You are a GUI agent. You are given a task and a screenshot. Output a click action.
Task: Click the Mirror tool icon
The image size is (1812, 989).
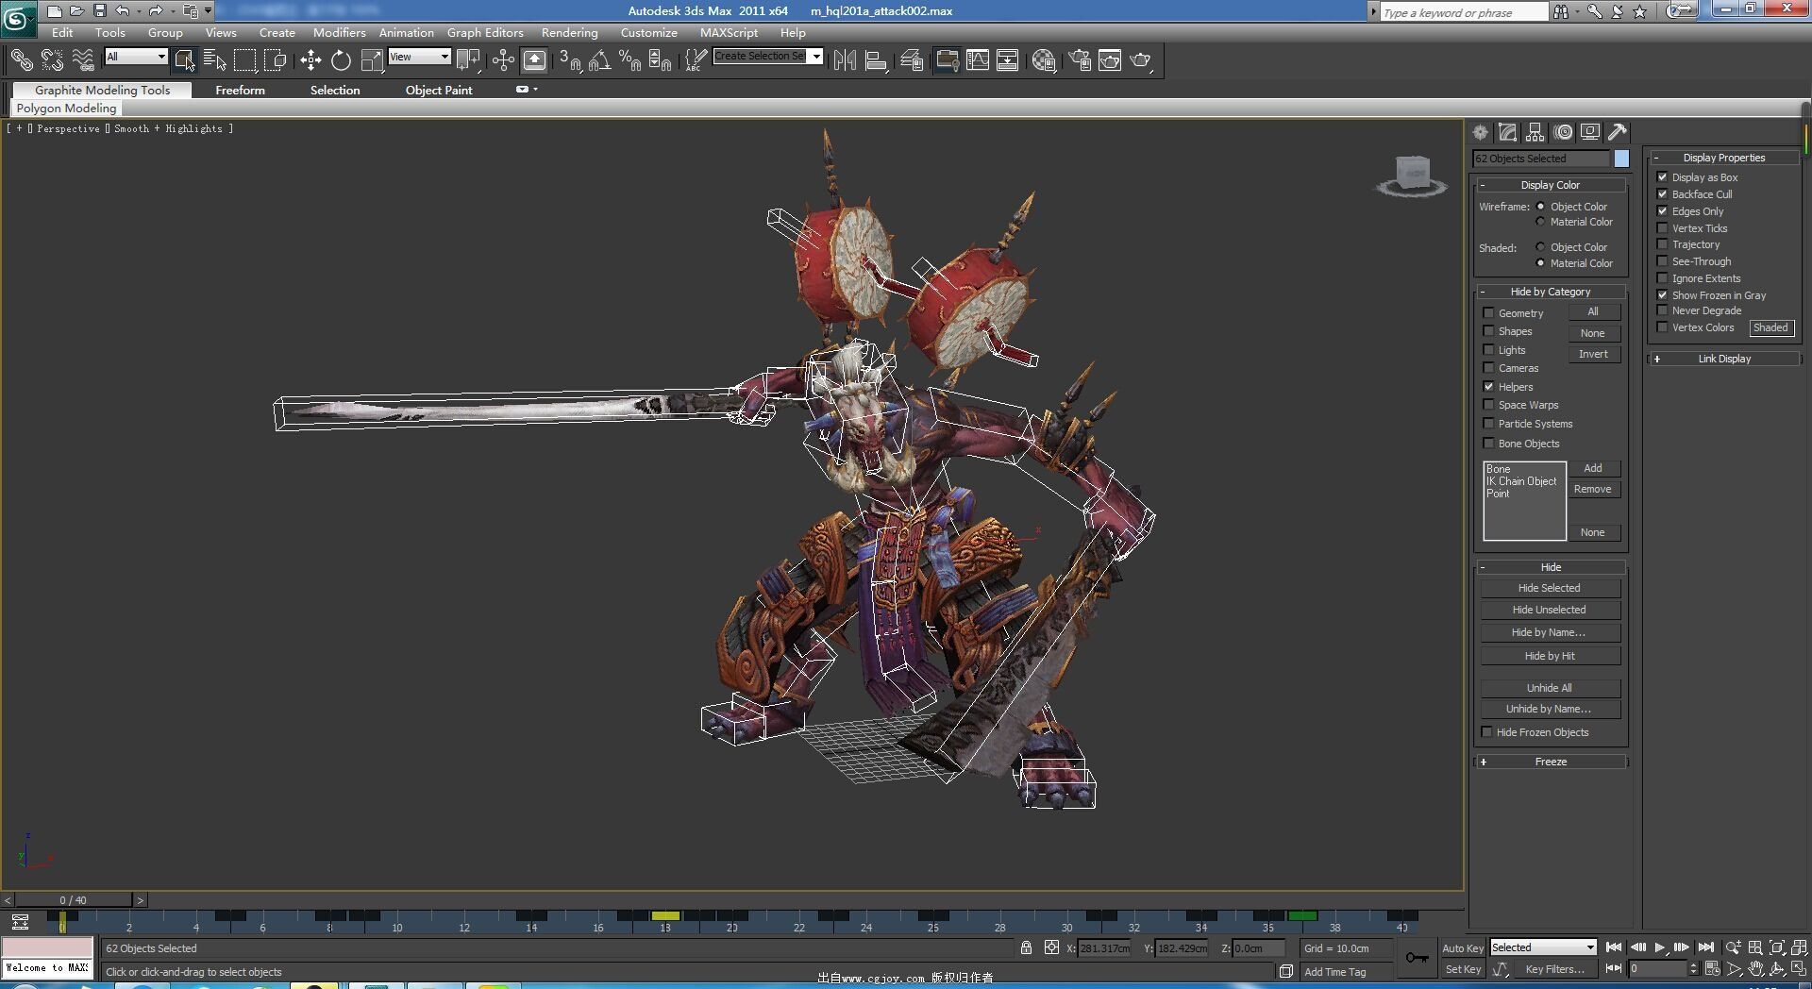tap(845, 60)
